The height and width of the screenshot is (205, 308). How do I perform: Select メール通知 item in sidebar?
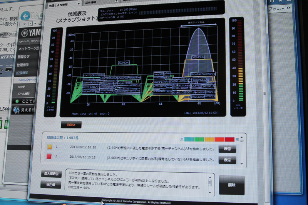tap(23, 94)
